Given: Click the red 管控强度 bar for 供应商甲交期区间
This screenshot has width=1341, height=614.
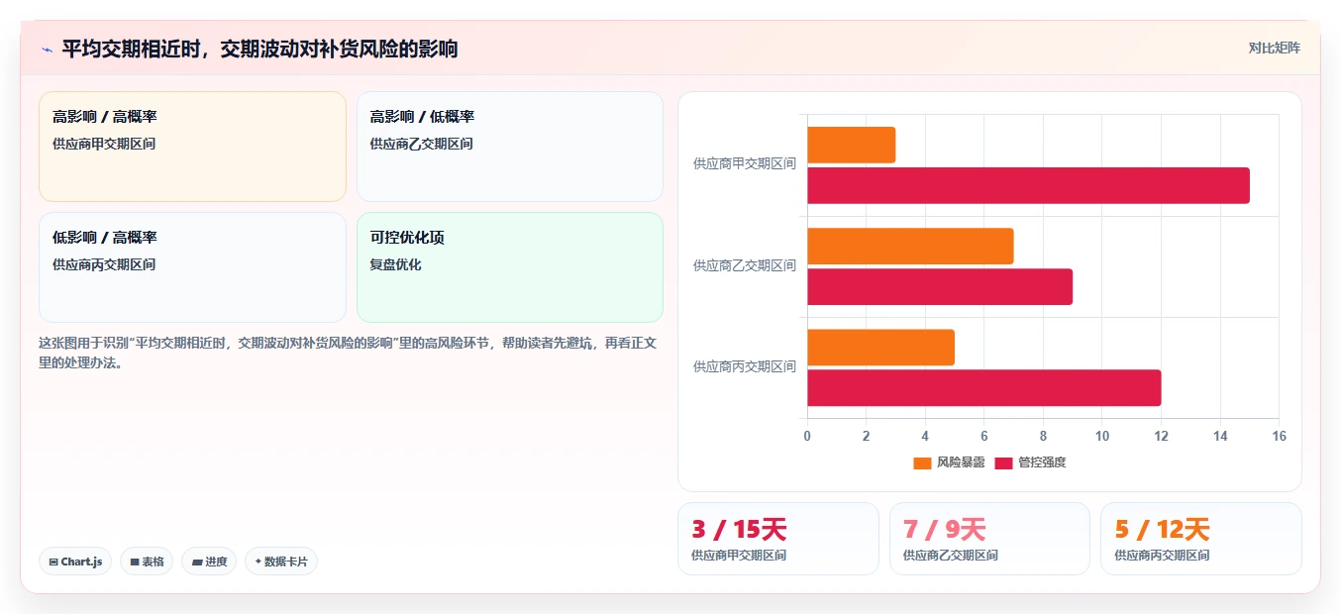Looking at the screenshot, I should 1028,185.
